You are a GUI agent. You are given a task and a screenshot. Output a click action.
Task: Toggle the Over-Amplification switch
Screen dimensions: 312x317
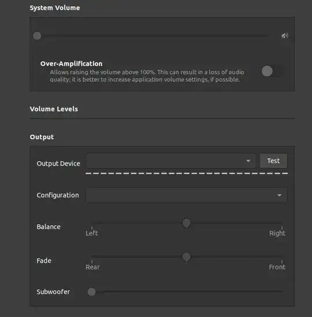click(x=273, y=71)
